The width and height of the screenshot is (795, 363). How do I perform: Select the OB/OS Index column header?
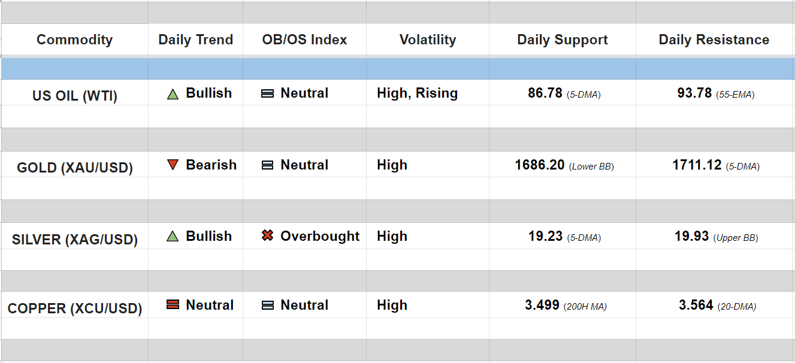point(304,40)
